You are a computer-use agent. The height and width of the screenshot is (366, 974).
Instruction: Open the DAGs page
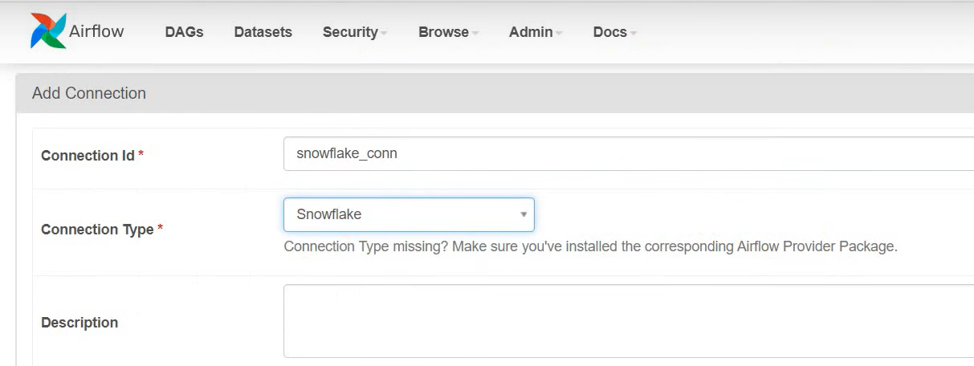[x=184, y=32]
